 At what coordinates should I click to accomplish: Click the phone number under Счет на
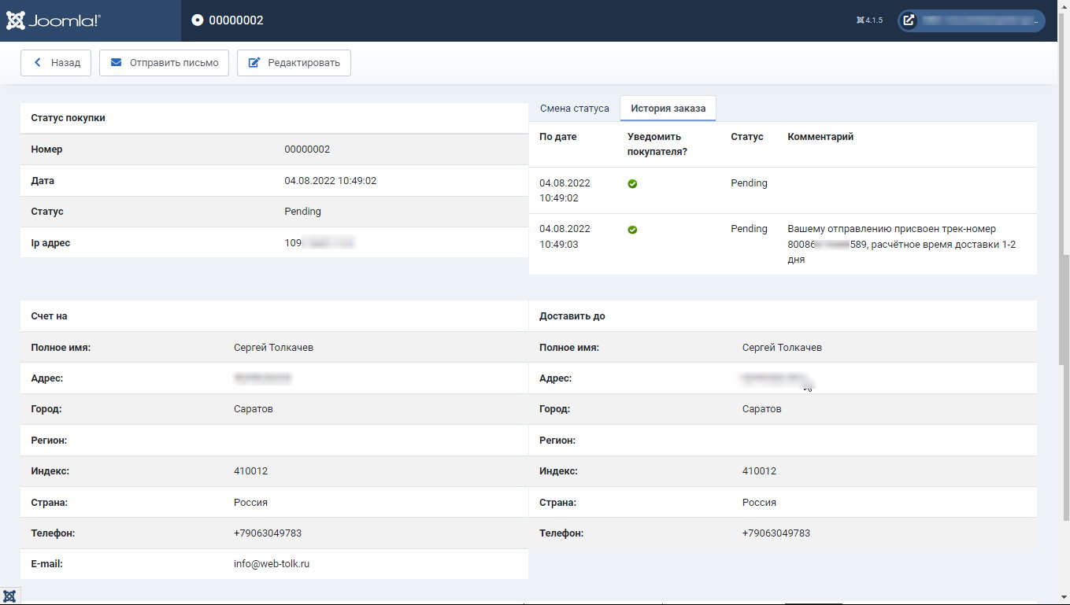[267, 533]
